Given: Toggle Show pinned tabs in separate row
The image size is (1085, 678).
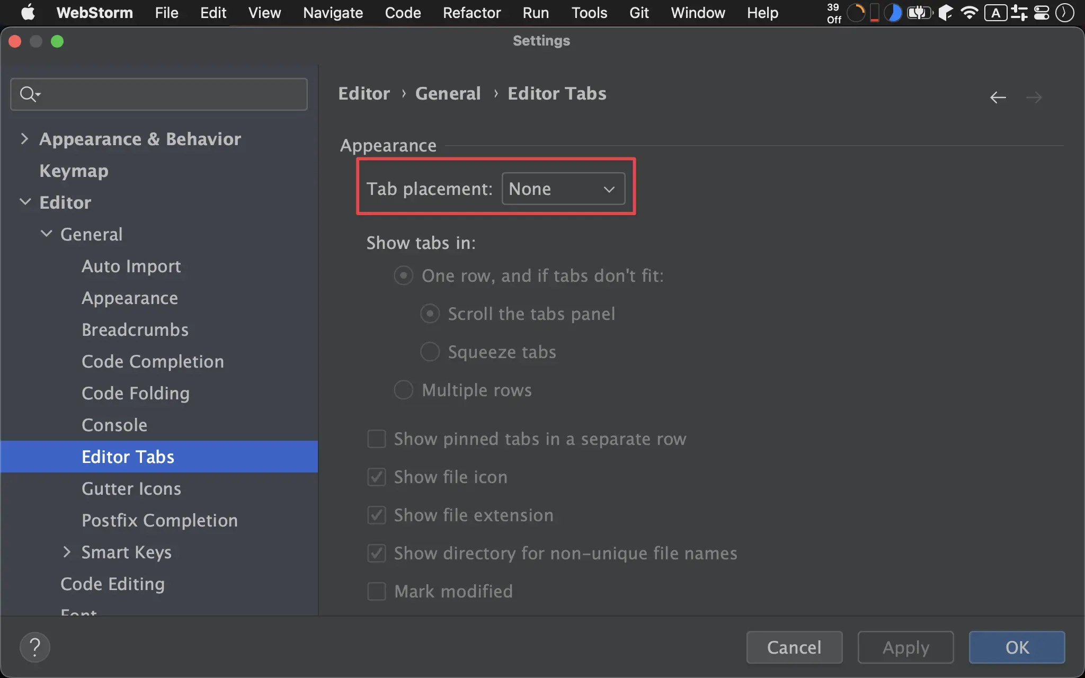Looking at the screenshot, I should (377, 439).
